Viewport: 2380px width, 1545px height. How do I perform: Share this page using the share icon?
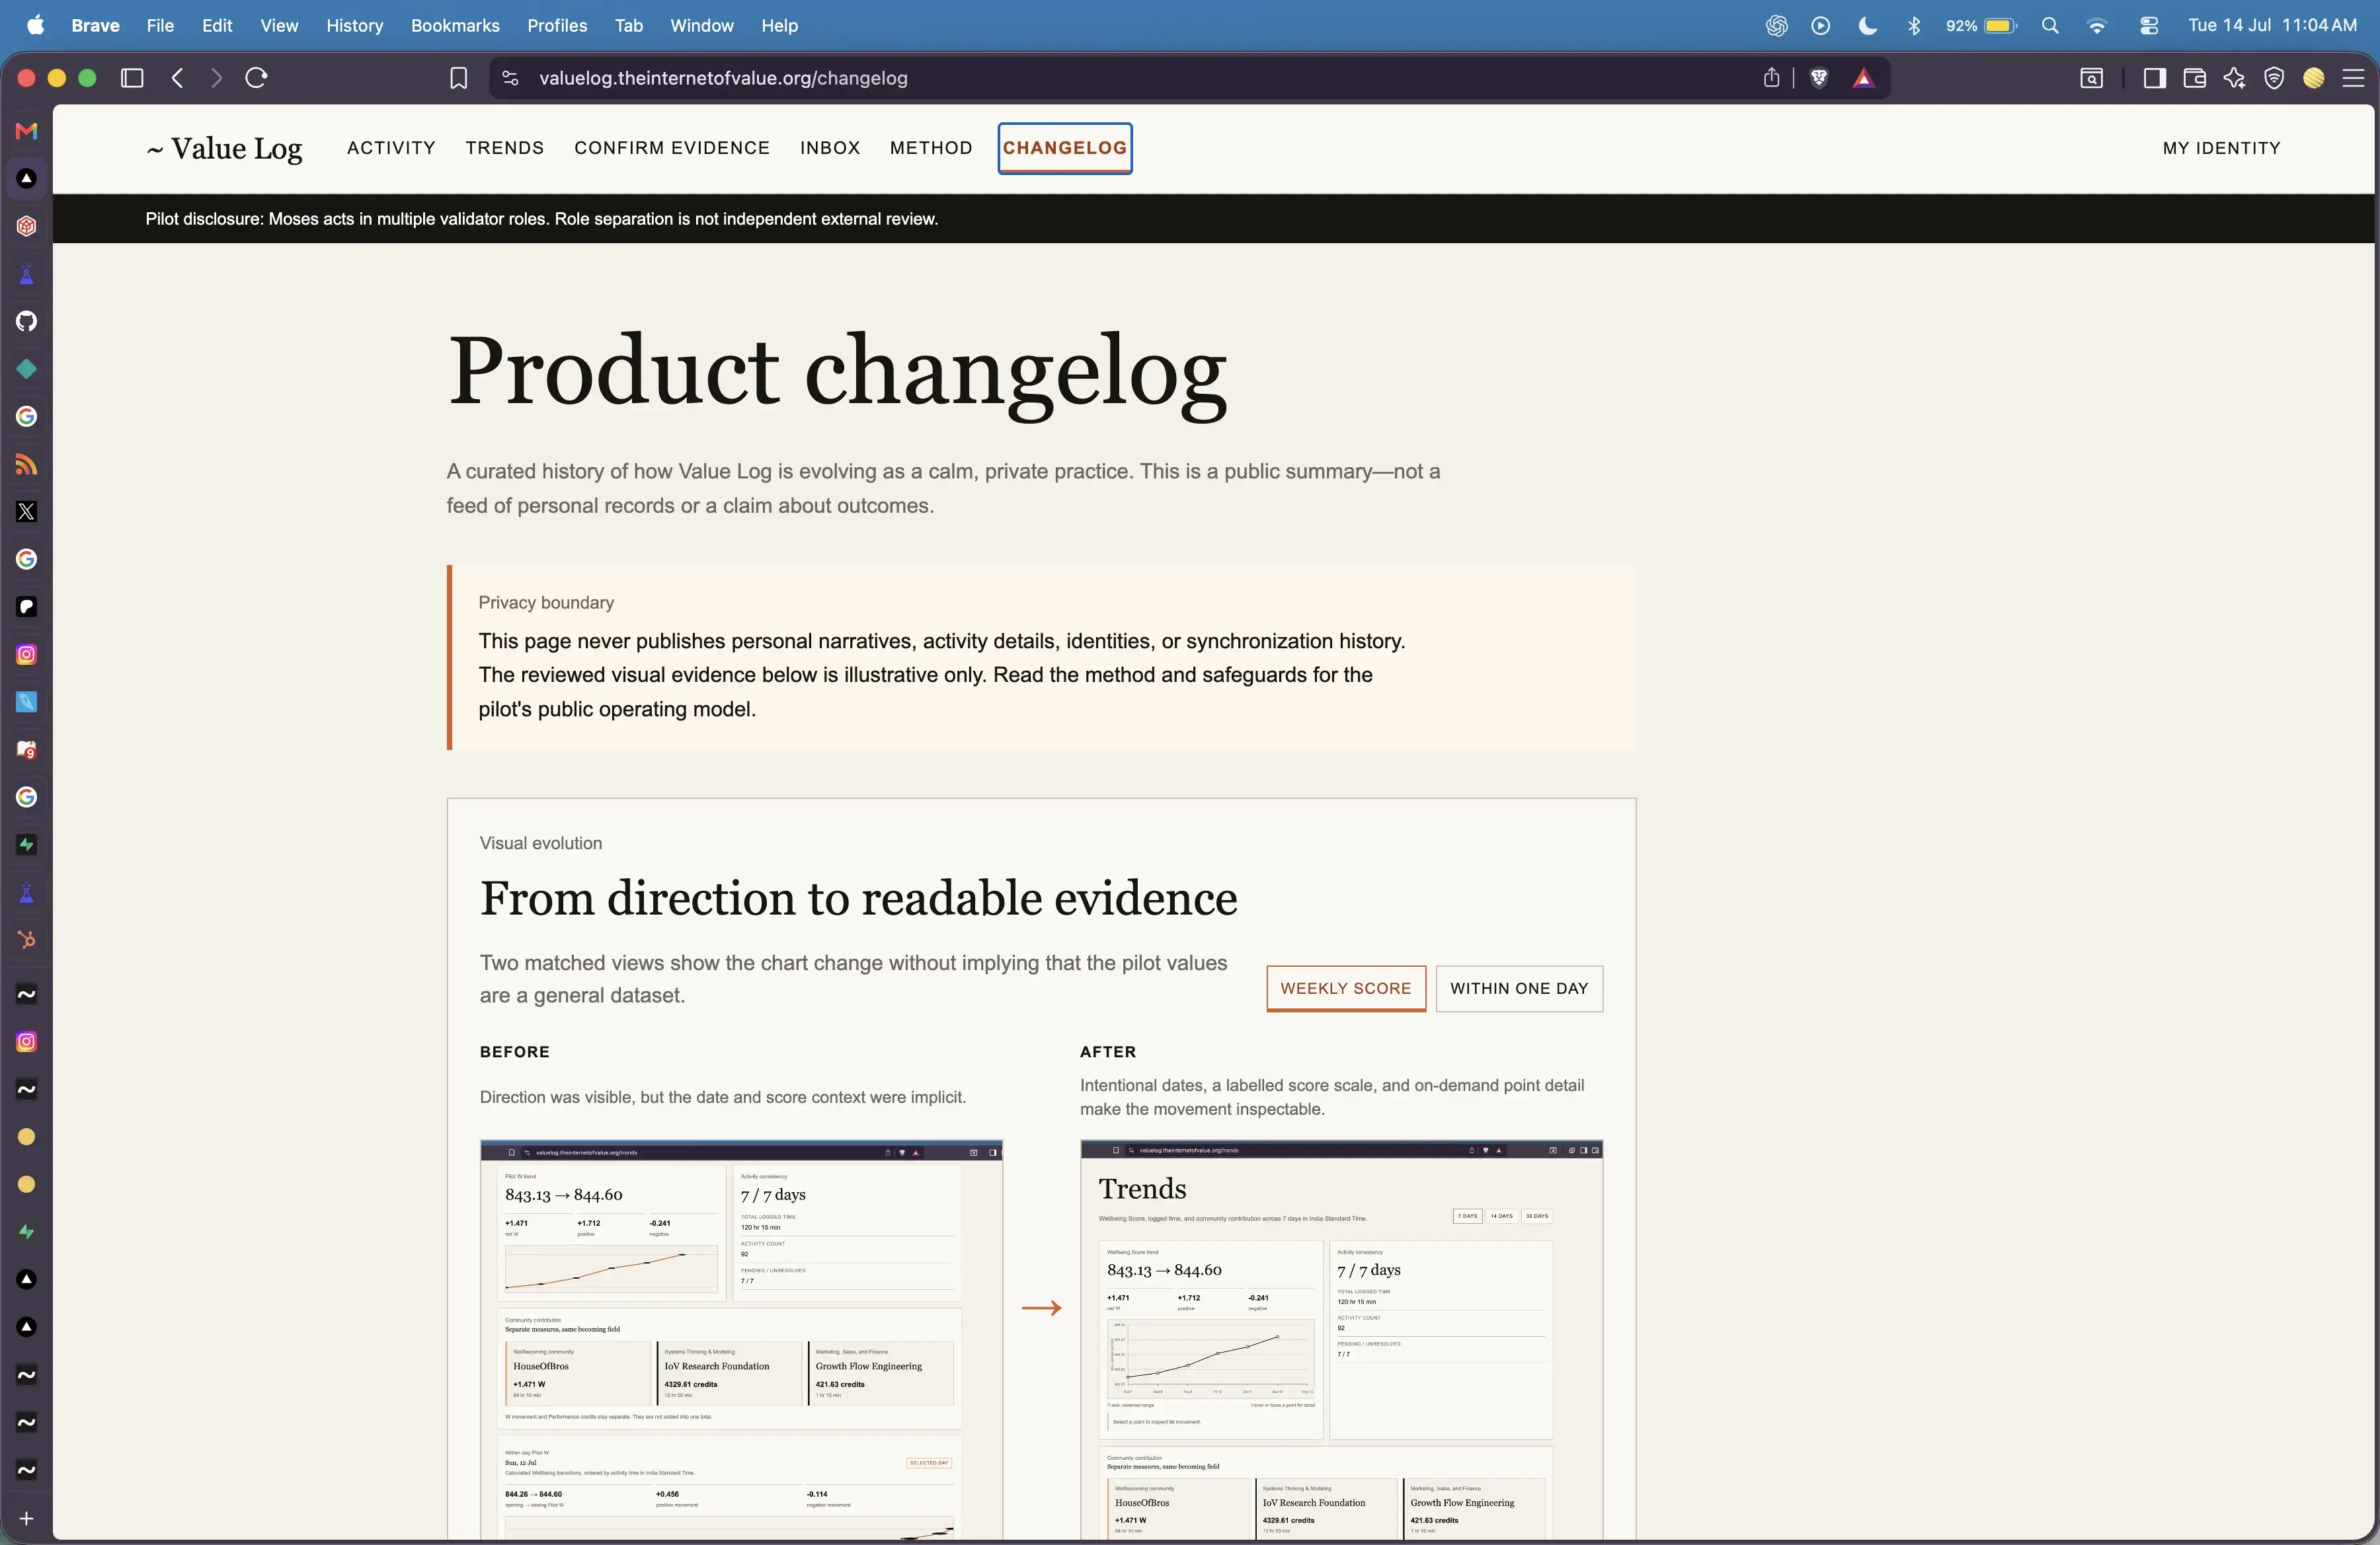point(1771,78)
